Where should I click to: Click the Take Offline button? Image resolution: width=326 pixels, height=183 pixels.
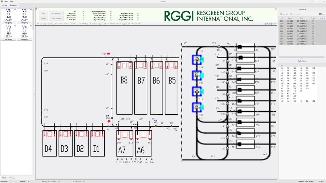pos(56,18)
